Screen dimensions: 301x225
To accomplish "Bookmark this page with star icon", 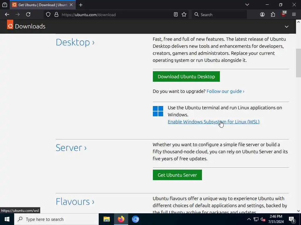I will click(x=184, y=15).
